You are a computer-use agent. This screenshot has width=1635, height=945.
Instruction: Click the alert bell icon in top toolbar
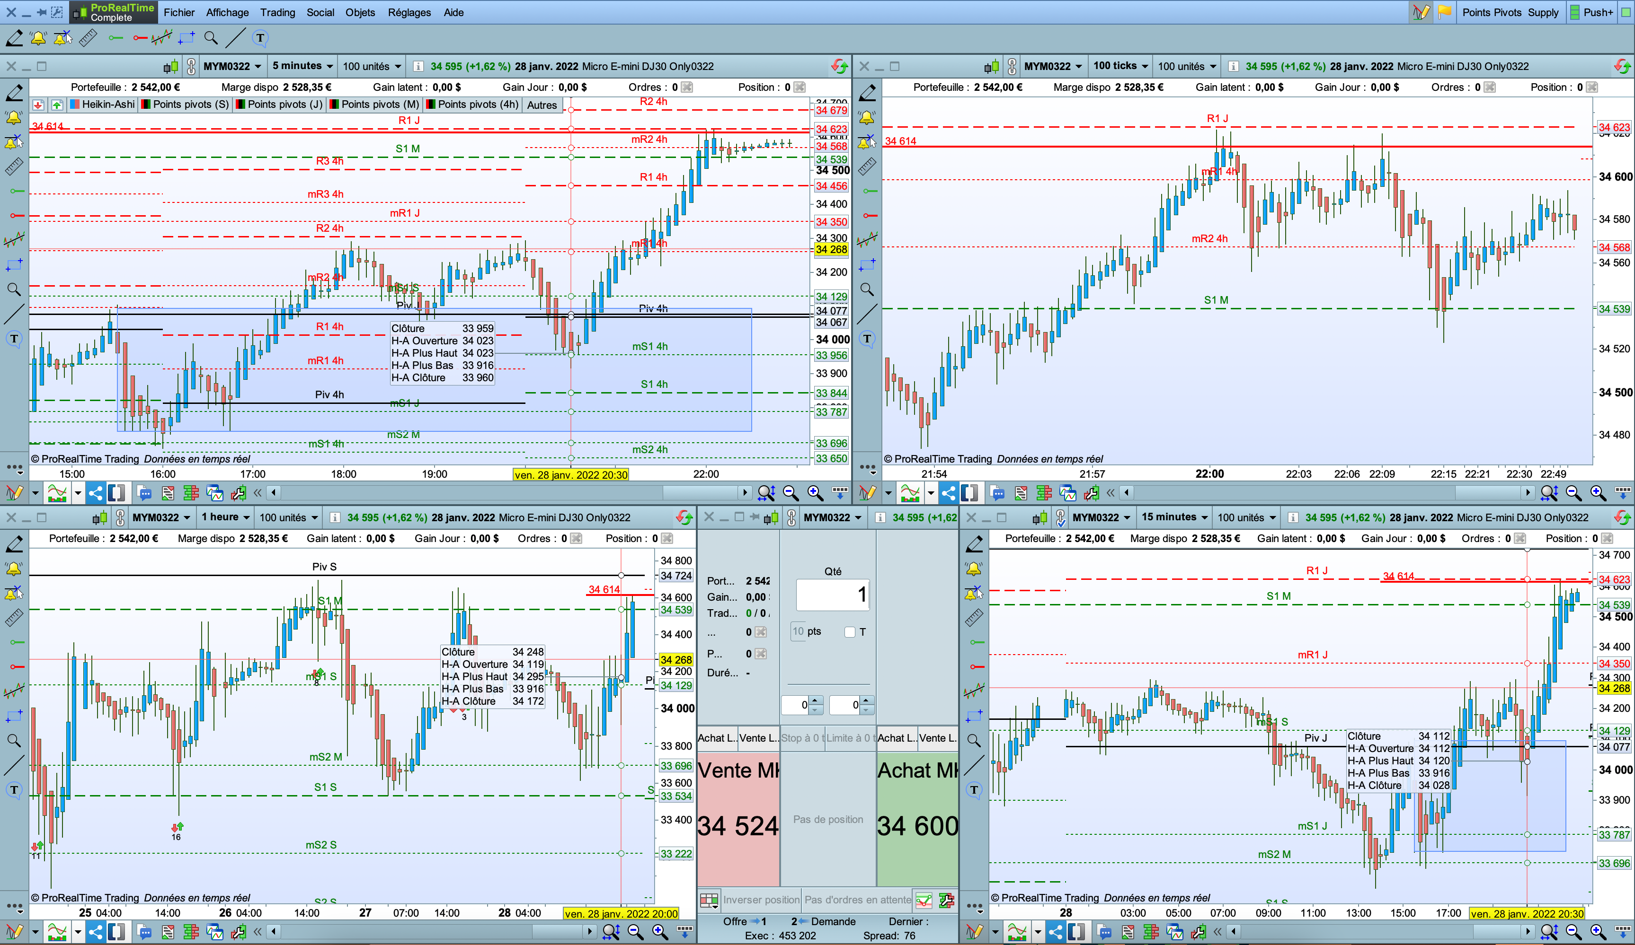pyautogui.click(x=38, y=38)
